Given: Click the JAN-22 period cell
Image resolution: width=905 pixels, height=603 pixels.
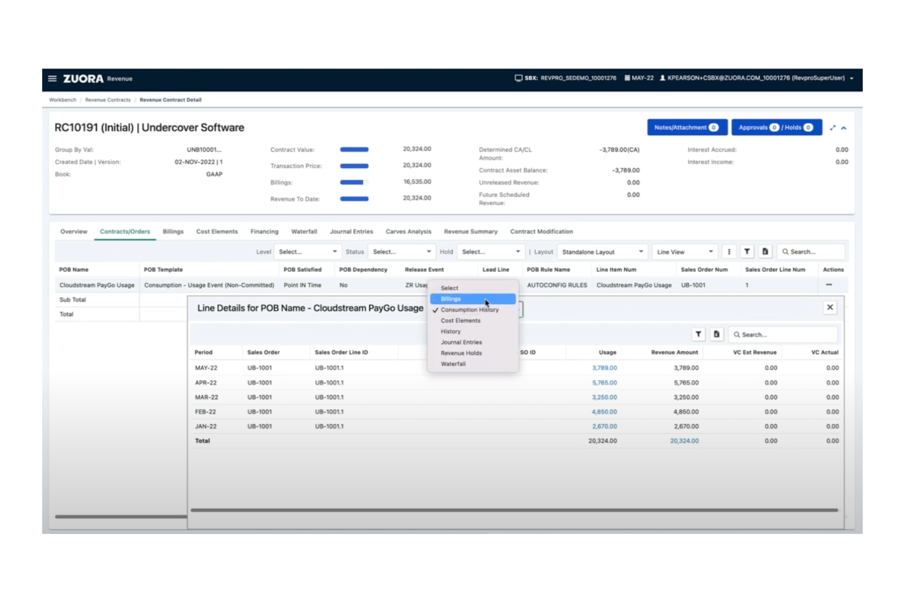Looking at the screenshot, I should coord(205,426).
